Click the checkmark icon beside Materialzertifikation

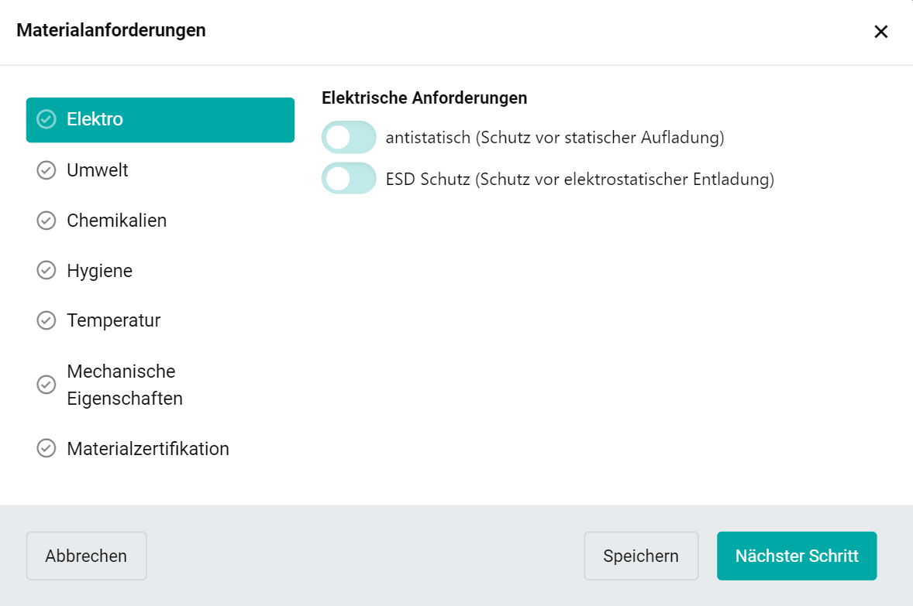(x=47, y=449)
